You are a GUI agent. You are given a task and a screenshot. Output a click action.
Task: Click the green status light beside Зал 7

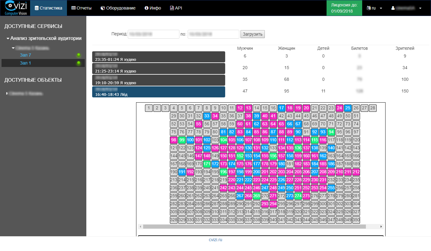79,55
